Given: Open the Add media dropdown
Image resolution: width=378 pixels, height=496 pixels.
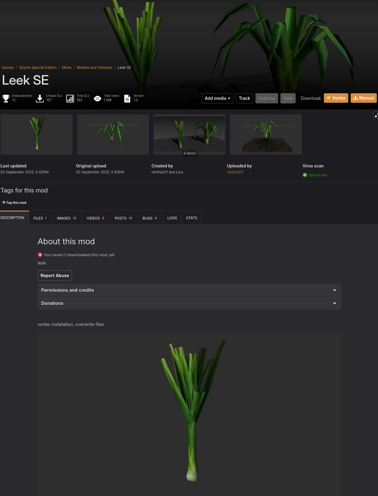Looking at the screenshot, I should click(218, 98).
